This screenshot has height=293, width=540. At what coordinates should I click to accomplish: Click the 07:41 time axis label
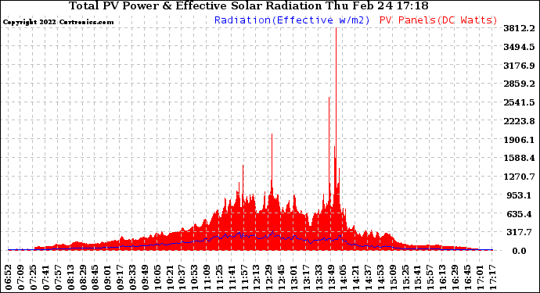point(46,277)
